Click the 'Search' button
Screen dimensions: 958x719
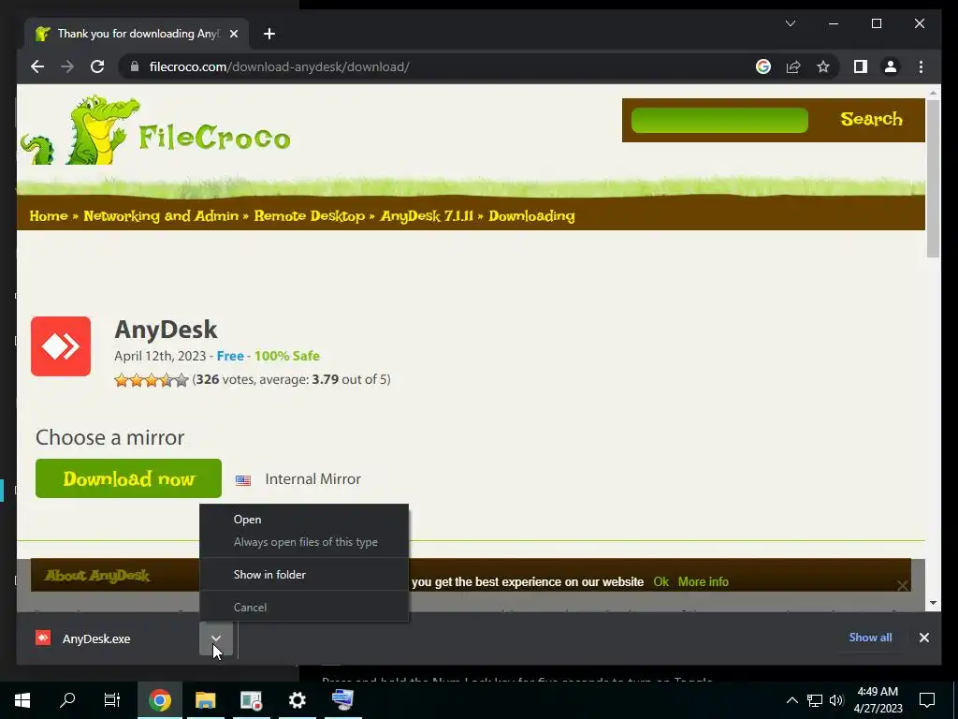pos(871,119)
